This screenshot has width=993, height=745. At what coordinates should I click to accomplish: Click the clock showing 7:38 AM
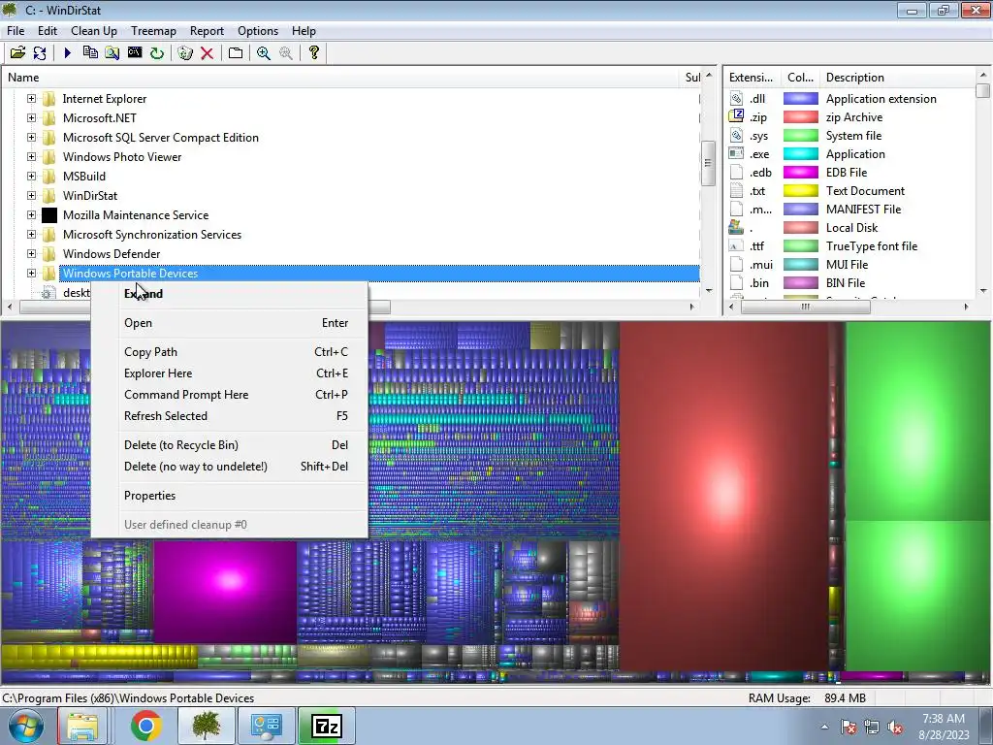pos(944,719)
